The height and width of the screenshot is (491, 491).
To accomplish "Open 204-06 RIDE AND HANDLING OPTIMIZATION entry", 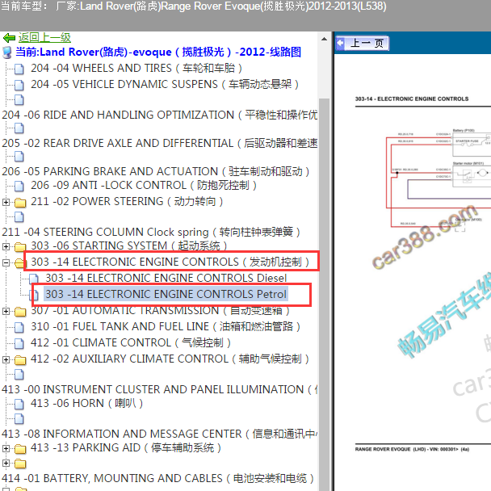I will pos(159,115).
